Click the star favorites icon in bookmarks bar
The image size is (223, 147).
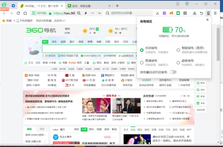coord(4,21)
